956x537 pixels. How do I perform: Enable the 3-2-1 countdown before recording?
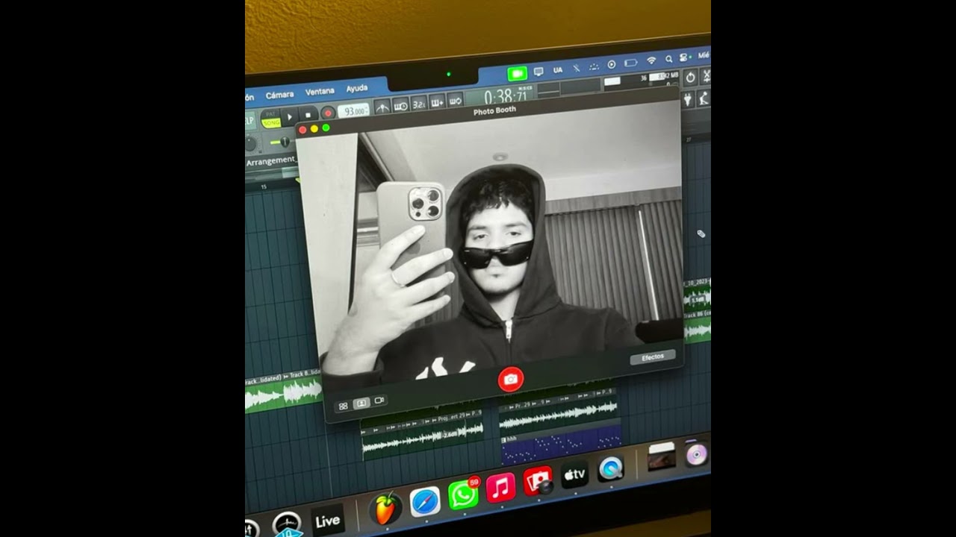[419, 103]
